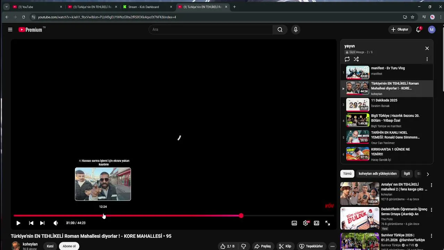444x250 pixels.
Task: Click the red progress bar scrubber handle
Action: pos(241,216)
